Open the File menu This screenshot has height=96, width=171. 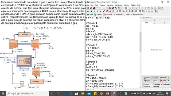(x=88, y=5)
